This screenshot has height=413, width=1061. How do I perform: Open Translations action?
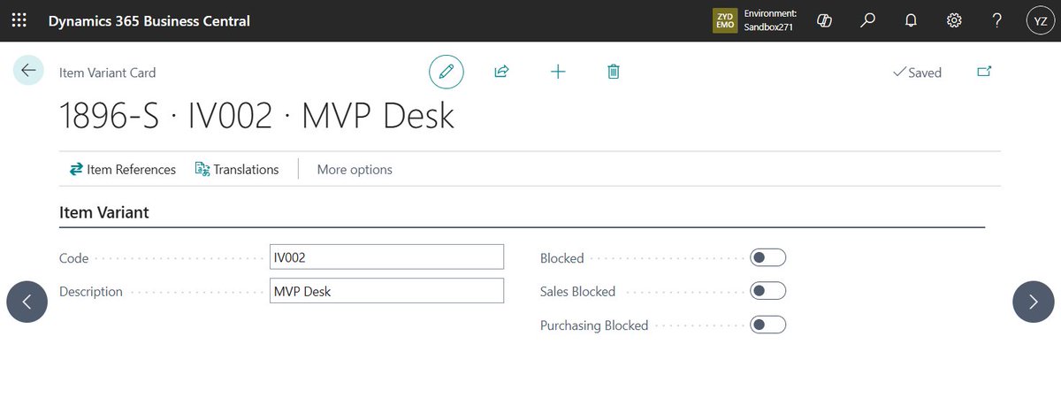pos(237,169)
